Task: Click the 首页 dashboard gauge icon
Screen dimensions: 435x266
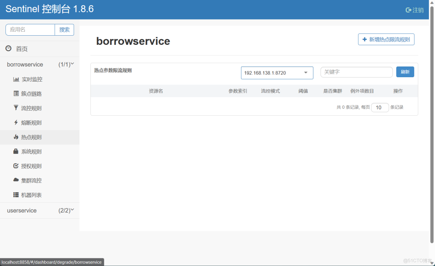Action: point(8,48)
